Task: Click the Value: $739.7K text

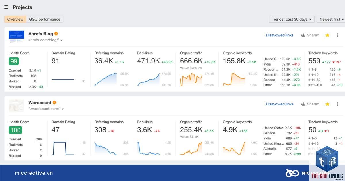Action: coord(191,68)
